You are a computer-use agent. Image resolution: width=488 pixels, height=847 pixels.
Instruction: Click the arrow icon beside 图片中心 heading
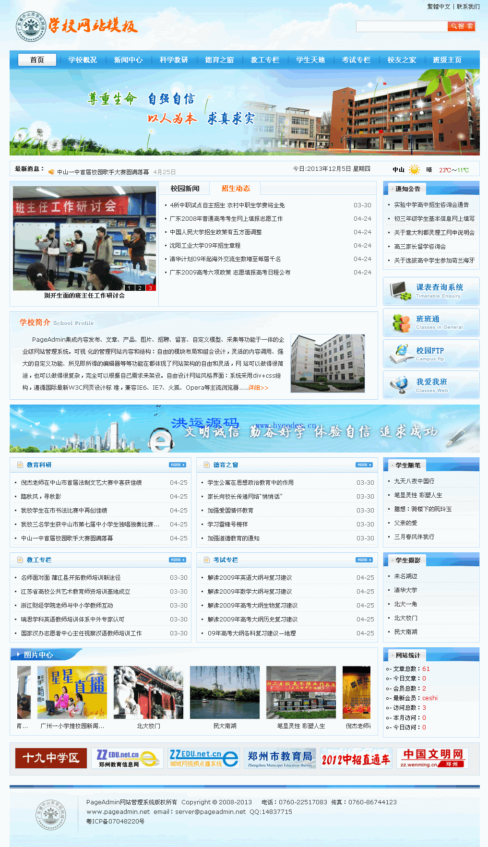coord(18,655)
